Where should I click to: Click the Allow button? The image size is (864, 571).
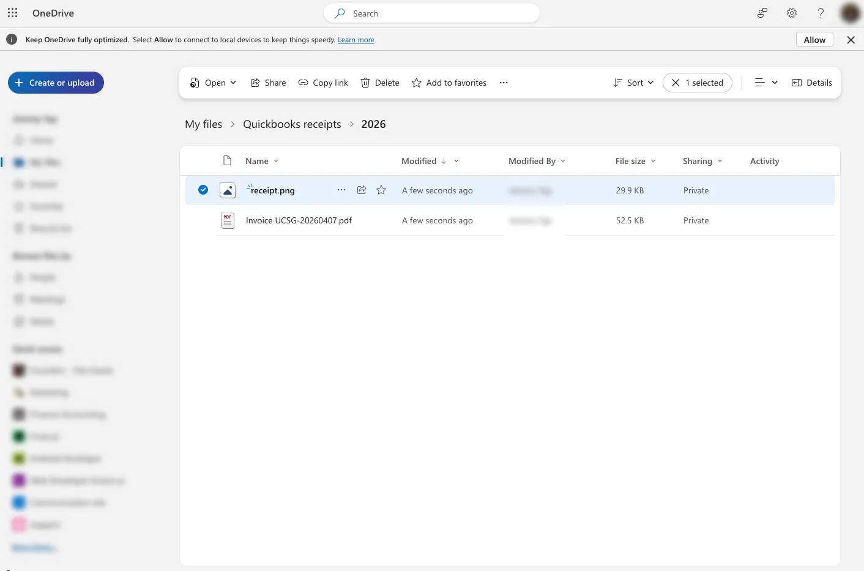pos(814,40)
